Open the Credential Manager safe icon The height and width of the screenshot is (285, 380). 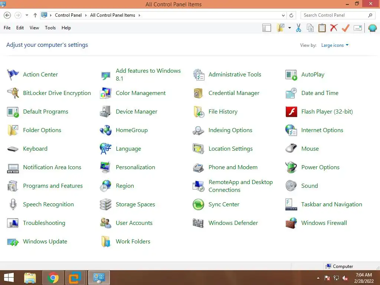tap(198, 93)
